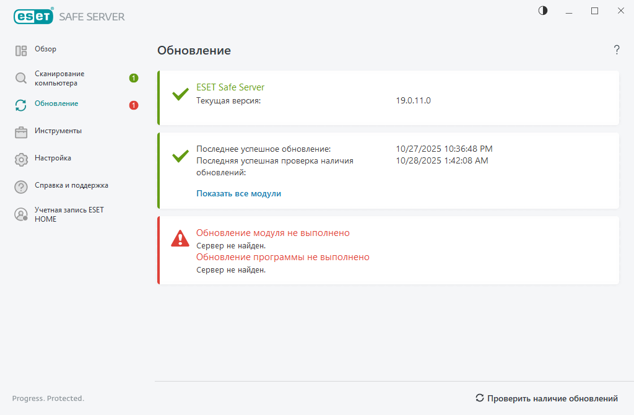
Task: Open the Настройка menu item
Action: click(53, 158)
